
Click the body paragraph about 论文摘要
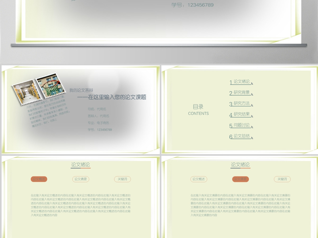240,205
